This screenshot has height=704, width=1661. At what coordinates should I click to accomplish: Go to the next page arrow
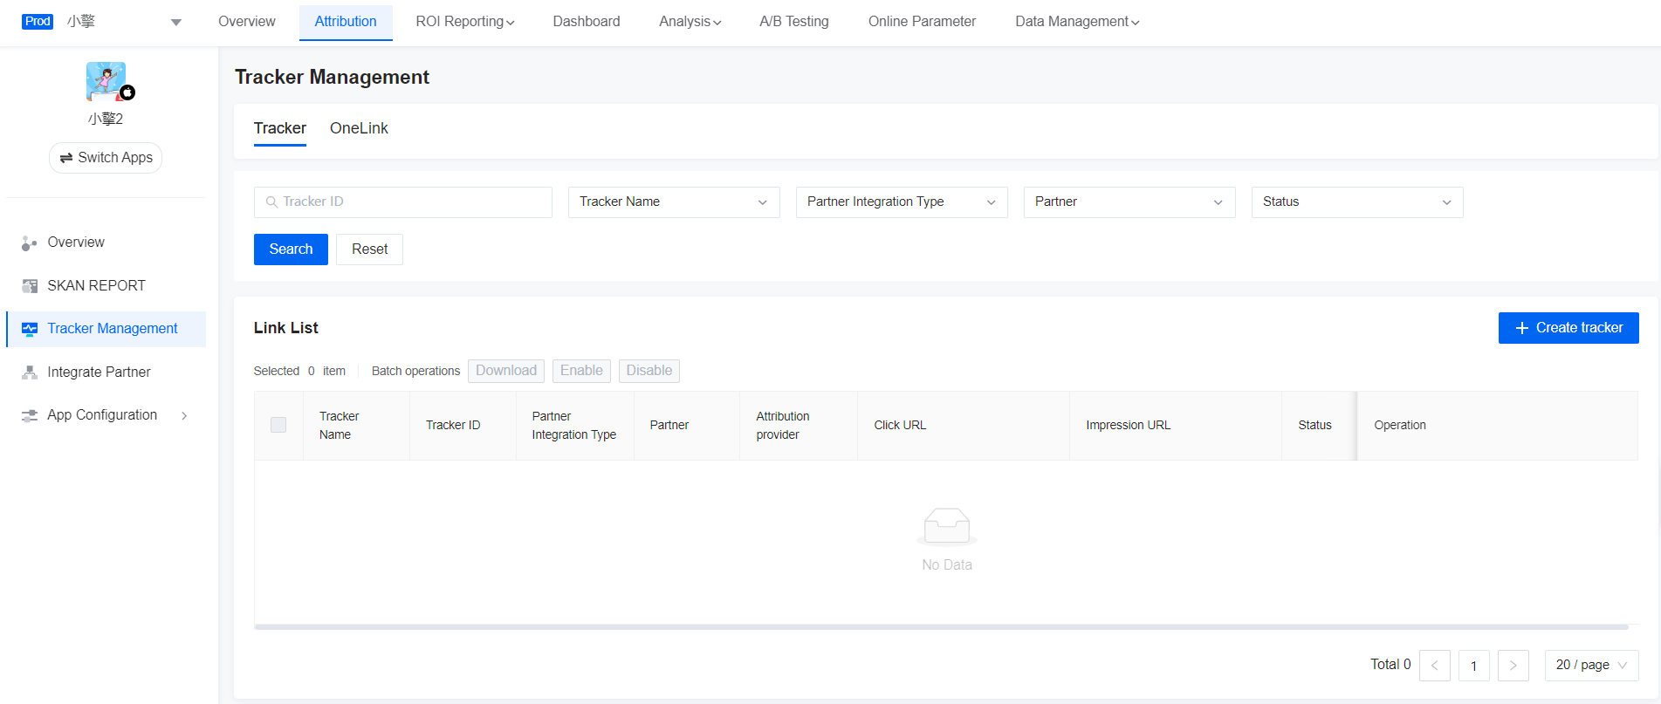click(1513, 665)
